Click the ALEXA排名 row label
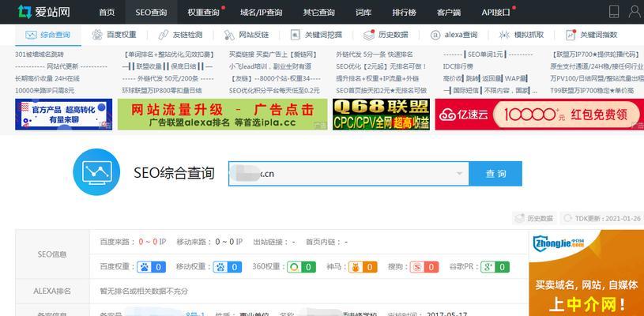This screenshot has width=644, height=316. [x=52, y=291]
